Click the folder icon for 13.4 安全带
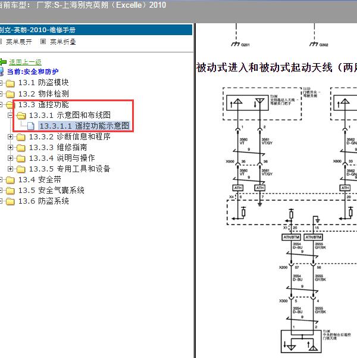This screenshot has height=358, width=357. pos(10,180)
